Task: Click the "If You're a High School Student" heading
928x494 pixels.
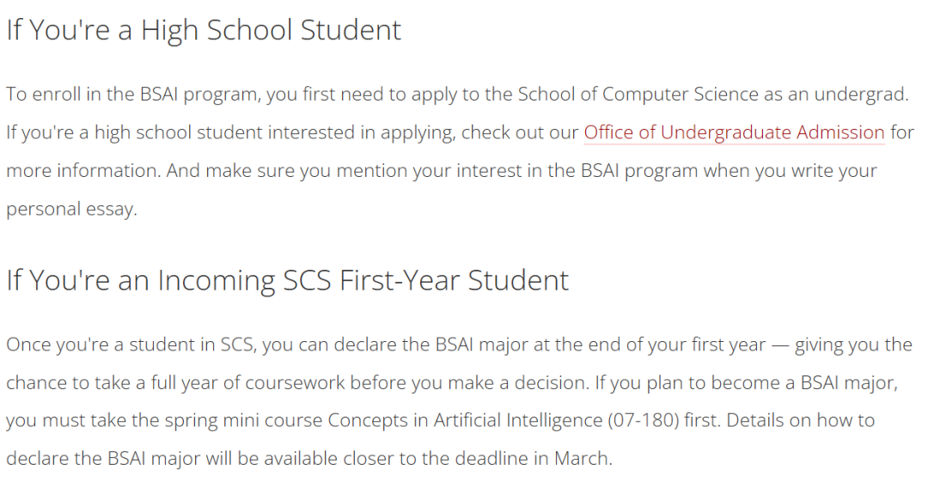Action: 204,30
